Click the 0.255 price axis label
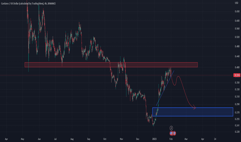 tap(237, 119)
